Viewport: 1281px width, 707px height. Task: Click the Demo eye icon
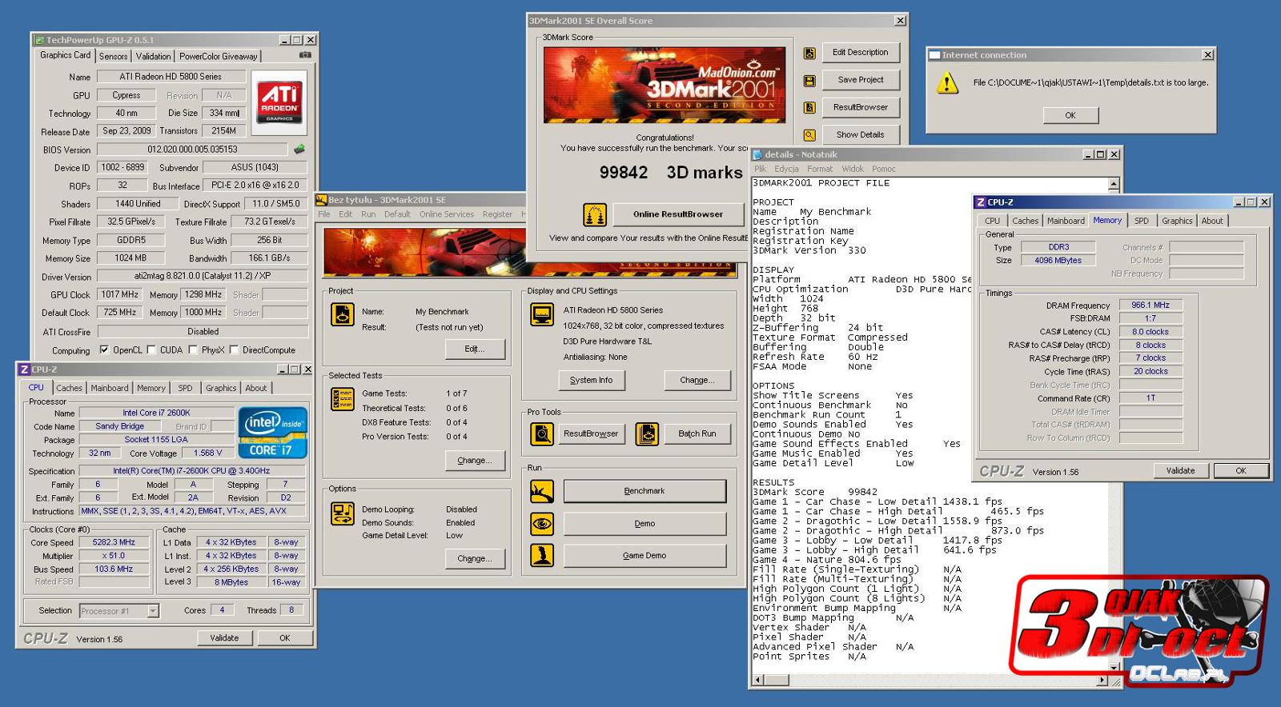(542, 524)
